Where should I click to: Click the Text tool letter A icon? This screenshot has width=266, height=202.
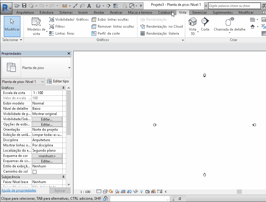[x=89, y=6]
